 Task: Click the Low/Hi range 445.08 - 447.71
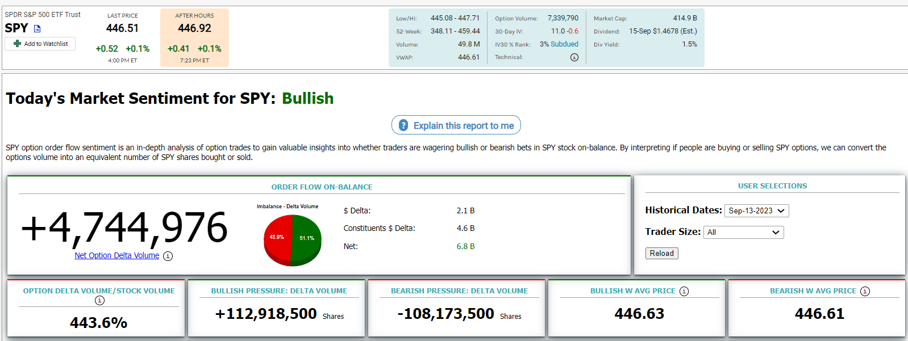(455, 18)
